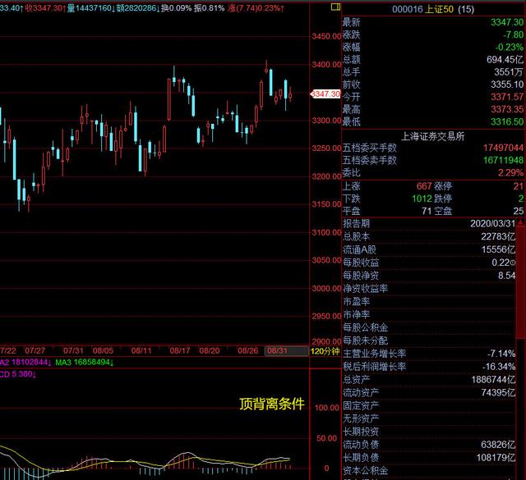
Task: Click the 每股公积金 row label
Action: [365, 327]
